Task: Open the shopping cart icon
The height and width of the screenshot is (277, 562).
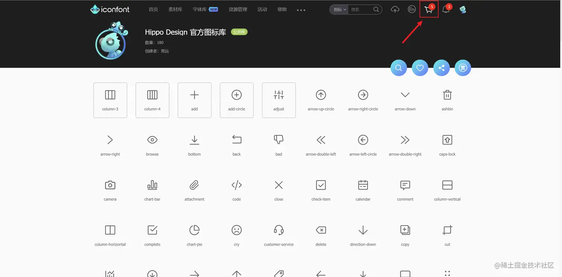Action: 429,10
